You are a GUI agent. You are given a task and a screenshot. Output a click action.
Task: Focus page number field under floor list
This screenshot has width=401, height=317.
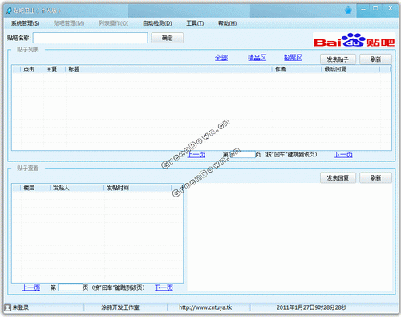click(x=71, y=287)
